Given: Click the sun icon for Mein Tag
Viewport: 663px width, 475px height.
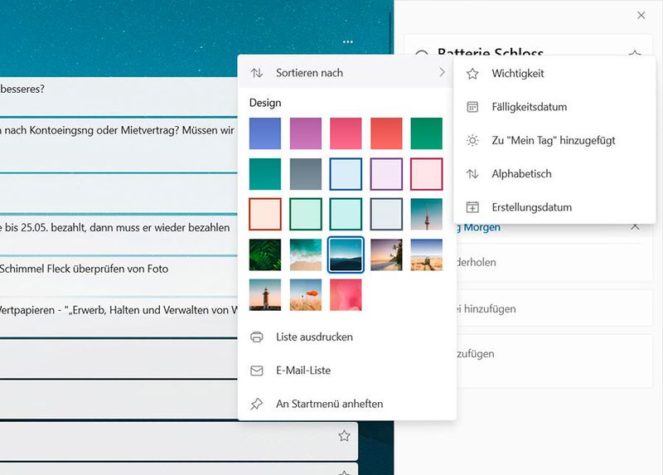Looking at the screenshot, I should tap(472, 140).
